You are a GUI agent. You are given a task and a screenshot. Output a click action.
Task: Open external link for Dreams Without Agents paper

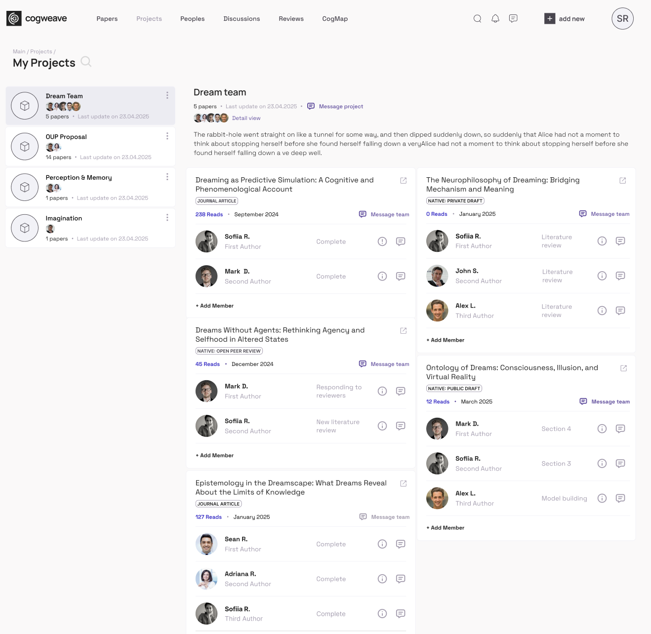point(403,331)
